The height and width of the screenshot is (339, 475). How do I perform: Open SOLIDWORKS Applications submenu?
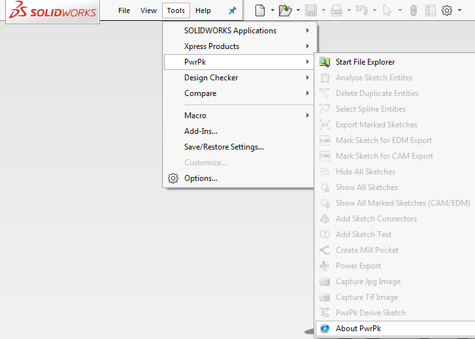click(240, 31)
